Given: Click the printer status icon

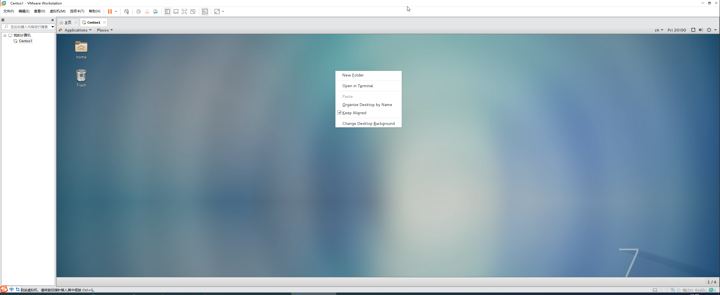Looking at the screenshot, I should coord(678,290).
